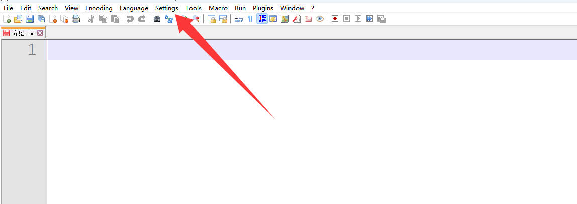The width and height of the screenshot is (577, 204).
Task: Open the Define your language icon
Action: [273, 19]
